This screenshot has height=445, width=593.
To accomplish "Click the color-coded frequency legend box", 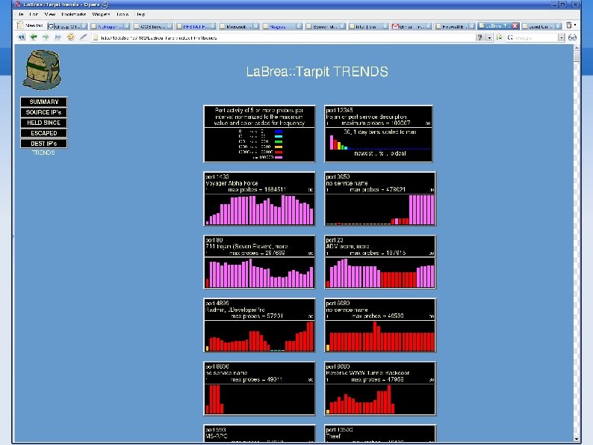I will click(259, 134).
